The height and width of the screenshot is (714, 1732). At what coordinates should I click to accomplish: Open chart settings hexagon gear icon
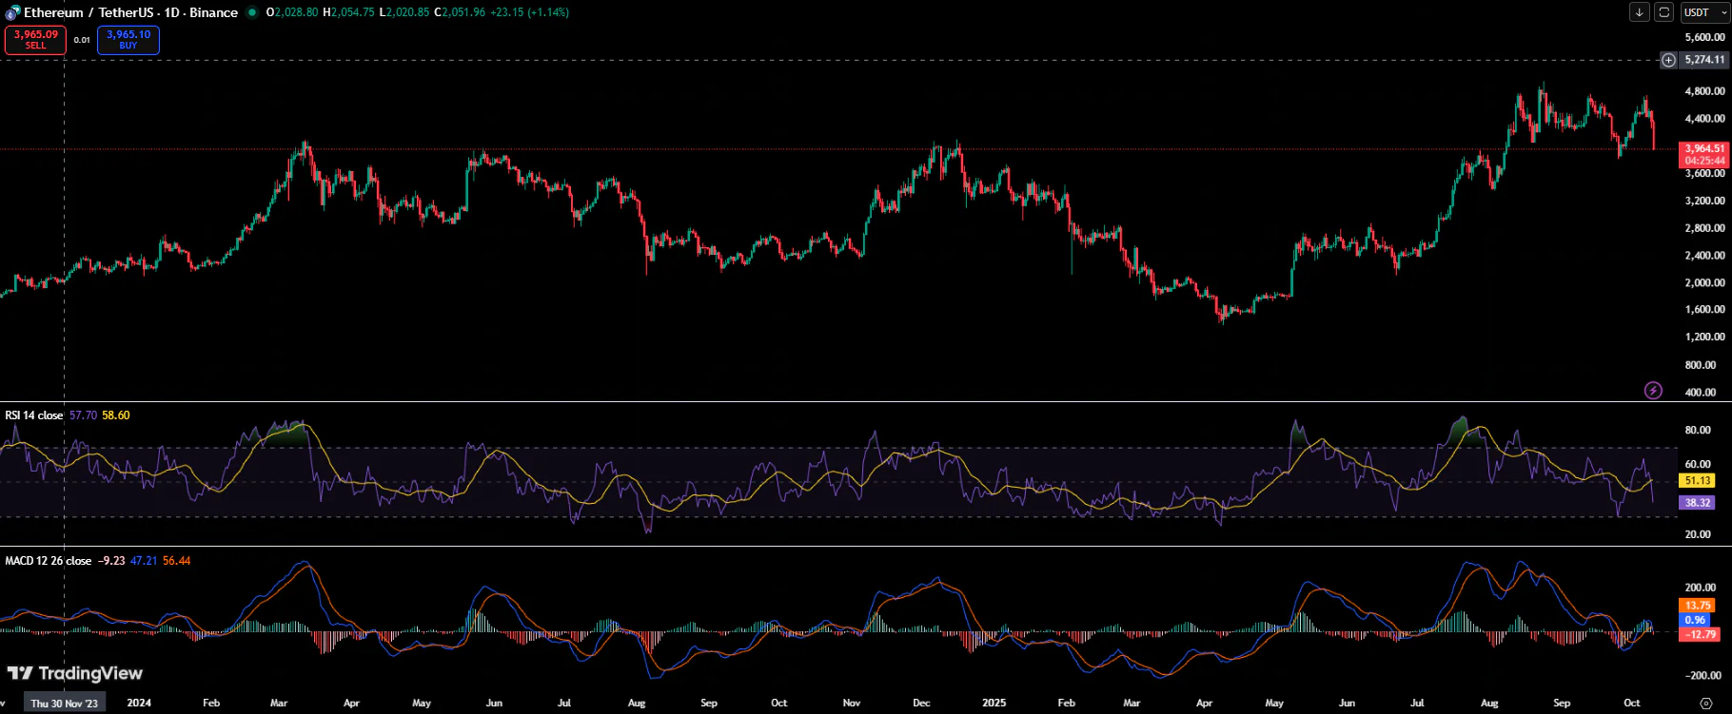point(1705,703)
